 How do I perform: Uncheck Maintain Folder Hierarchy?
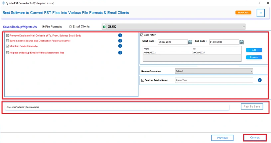pyautogui.click(x=7, y=46)
